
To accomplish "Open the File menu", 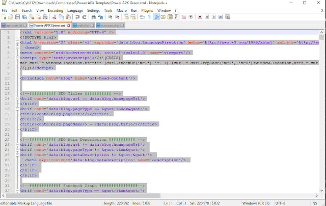I will (x=5, y=10).
